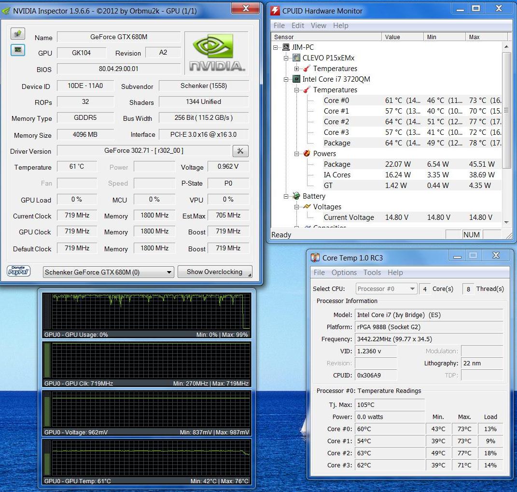Click the GPU Clk monitoring graph
This screenshot has height=492, width=517.
click(147, 364)
